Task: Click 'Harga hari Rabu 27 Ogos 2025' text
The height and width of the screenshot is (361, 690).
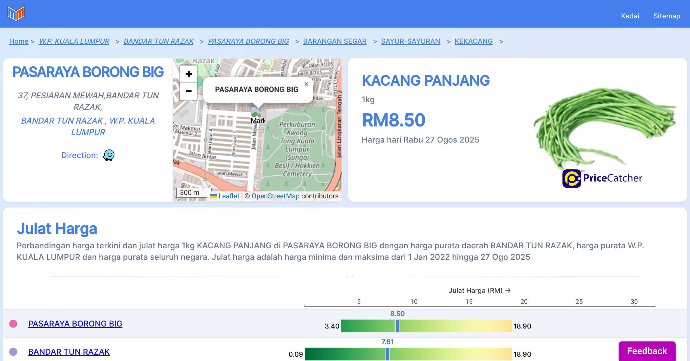Action: click(x=420, y=140)
